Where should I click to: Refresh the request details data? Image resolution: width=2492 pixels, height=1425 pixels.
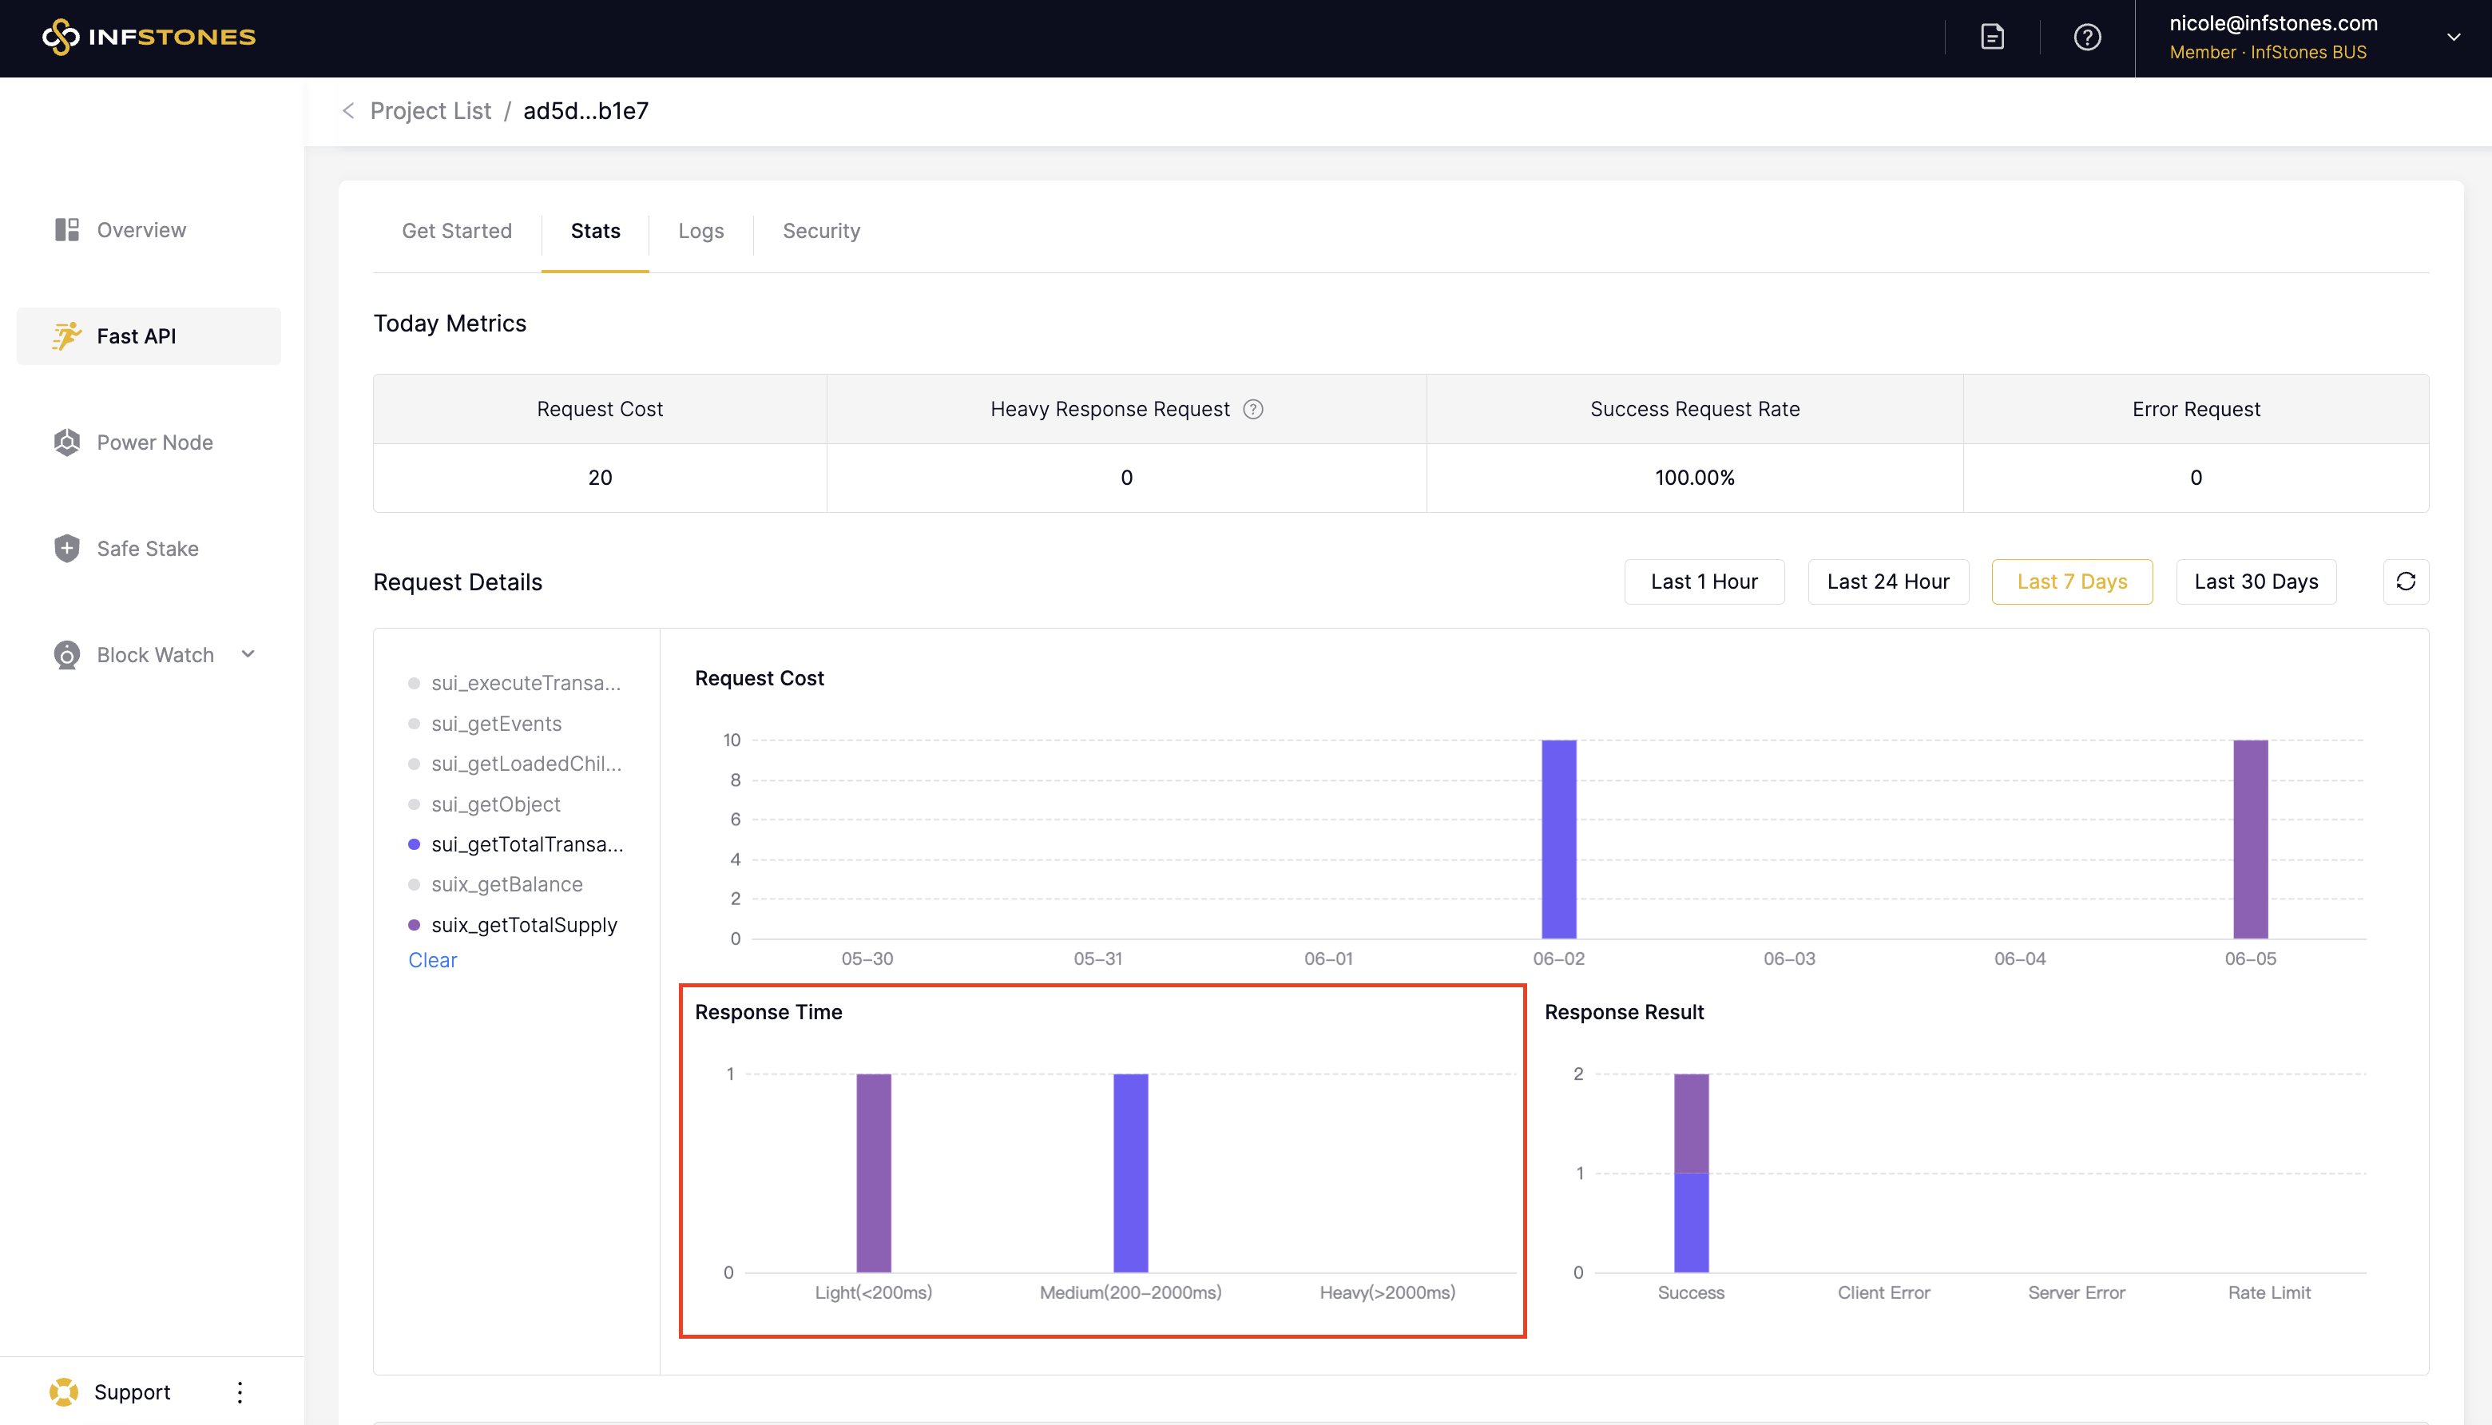[2405, 582]
